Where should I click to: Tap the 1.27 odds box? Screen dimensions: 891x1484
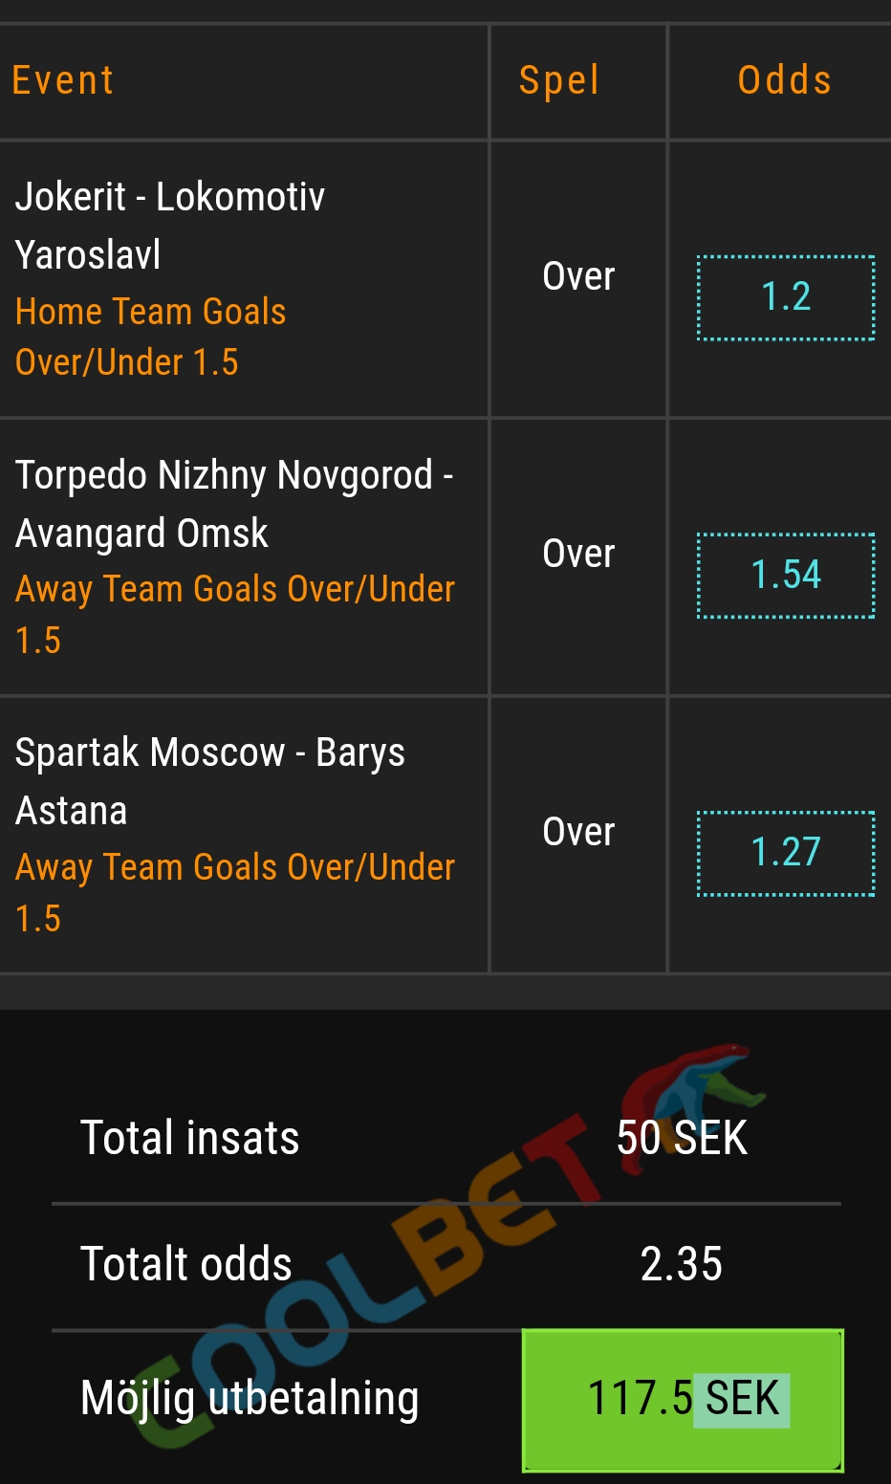point(786,853)
